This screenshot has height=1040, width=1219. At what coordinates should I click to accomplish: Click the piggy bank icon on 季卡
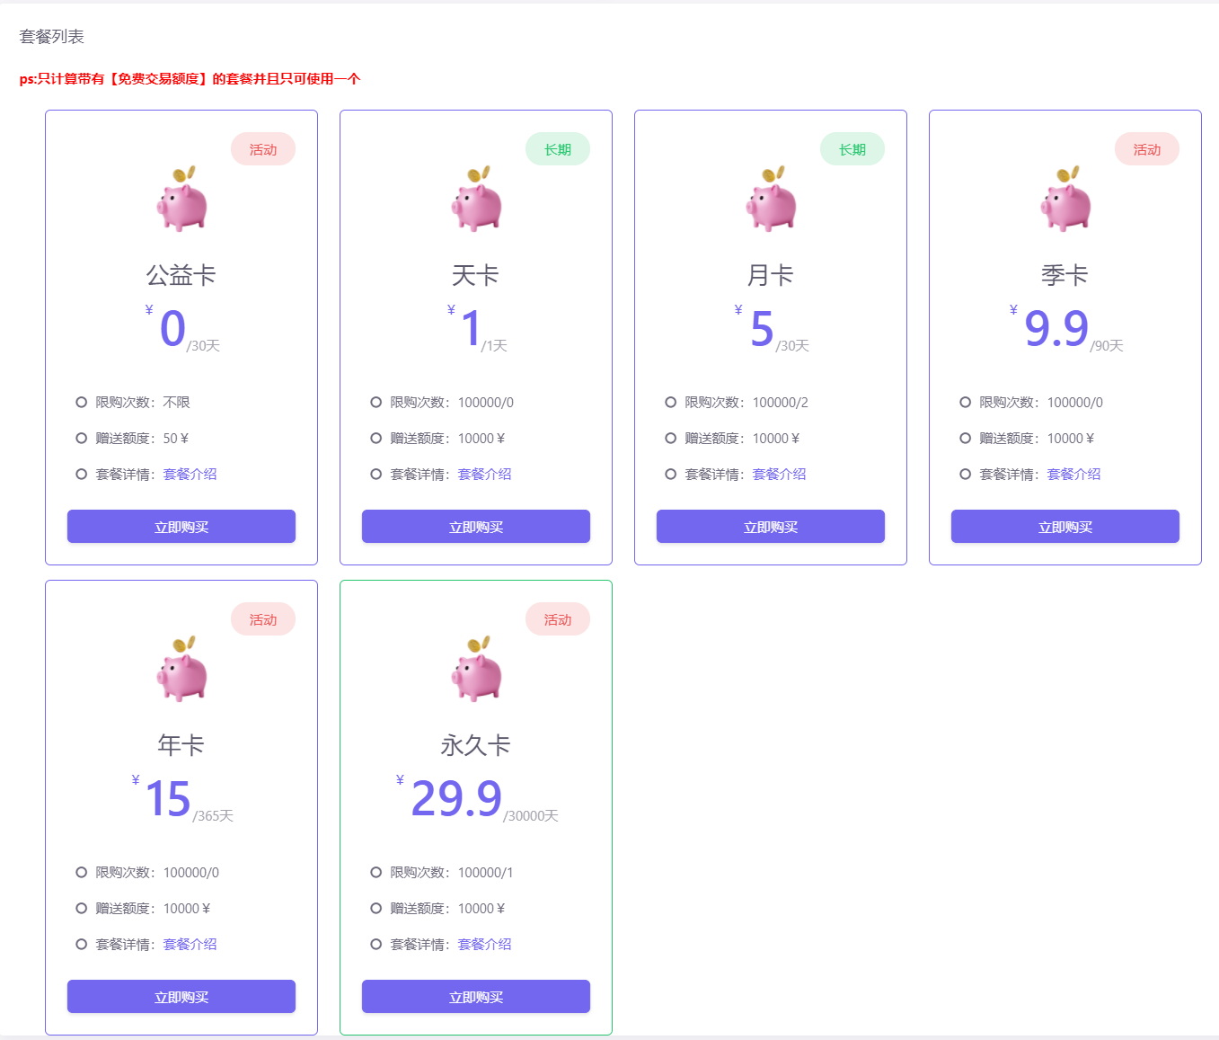point(1065,200)
